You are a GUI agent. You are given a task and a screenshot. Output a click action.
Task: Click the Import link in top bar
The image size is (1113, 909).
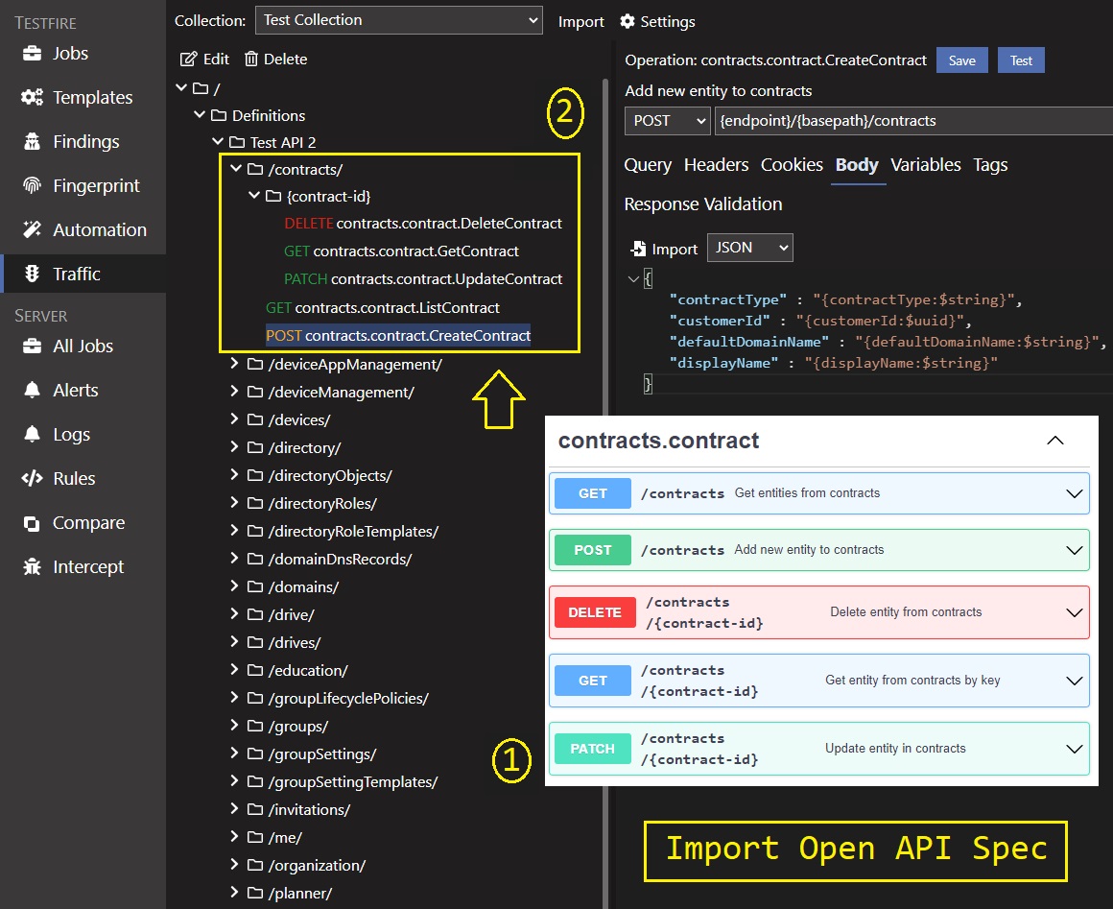[x=580, y=22]
